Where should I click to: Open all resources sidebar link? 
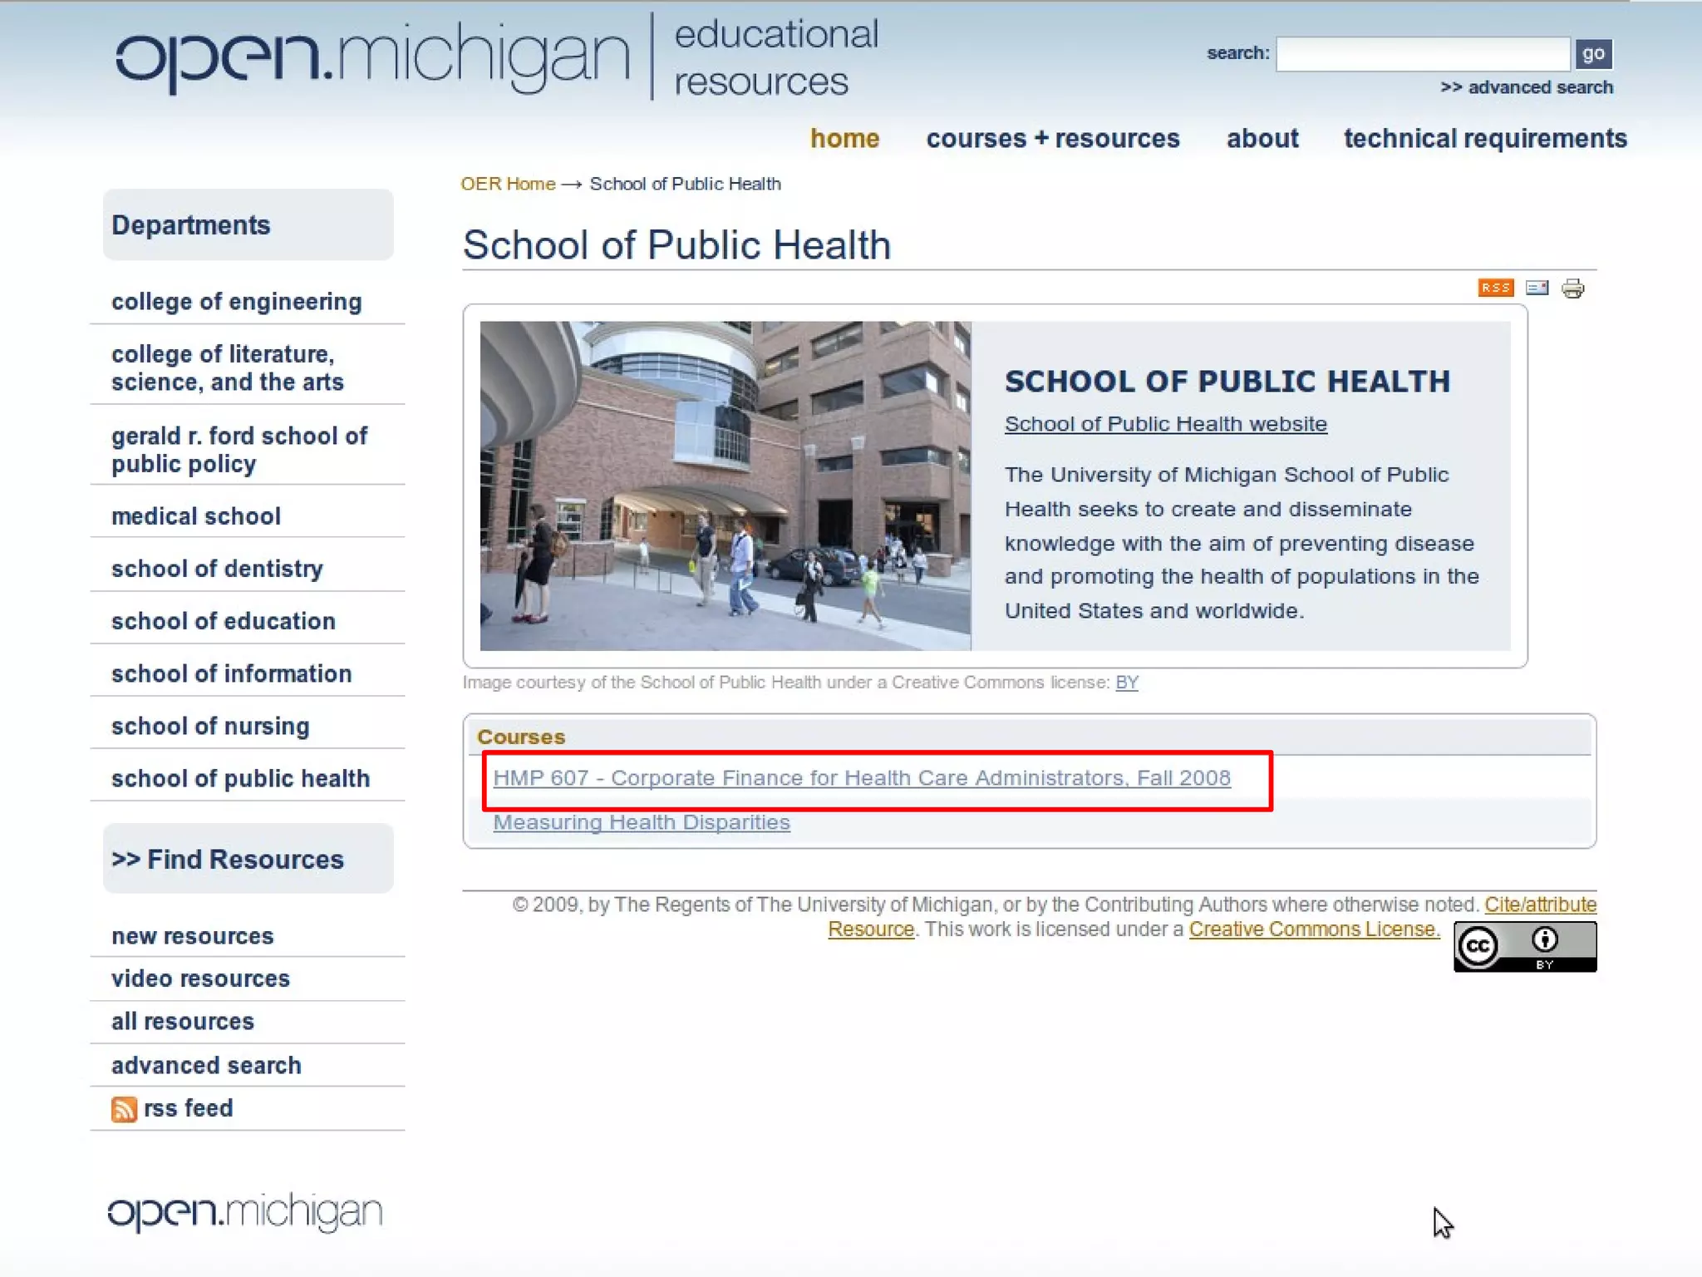(183, 1021)
